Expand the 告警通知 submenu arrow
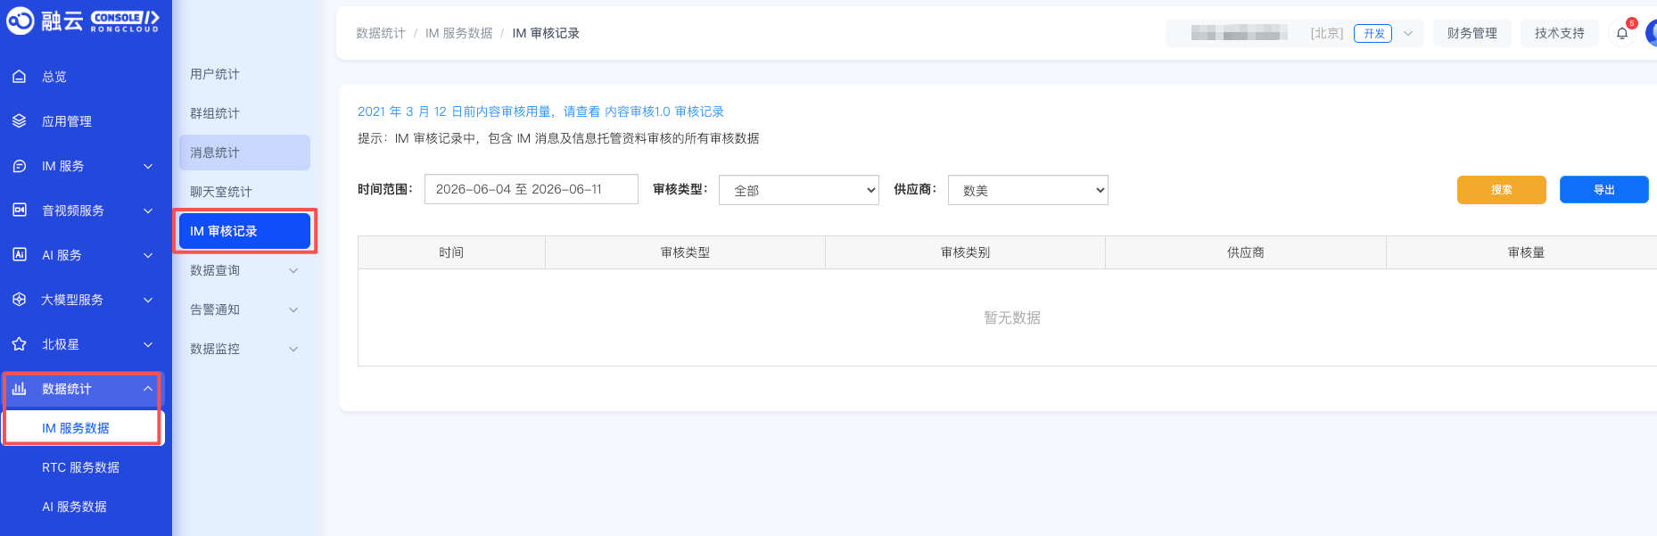Viewport: 1657px width, 536px height. click(293, 309)
